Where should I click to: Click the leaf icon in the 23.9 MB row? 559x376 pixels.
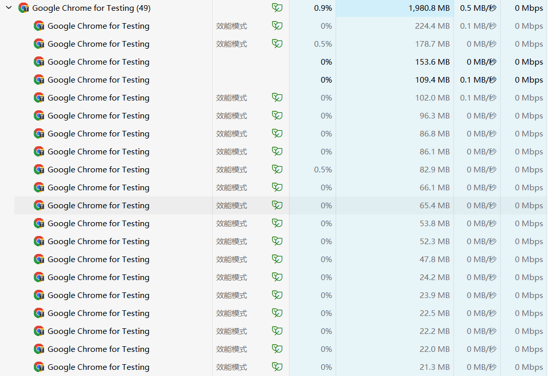[277, 294]
